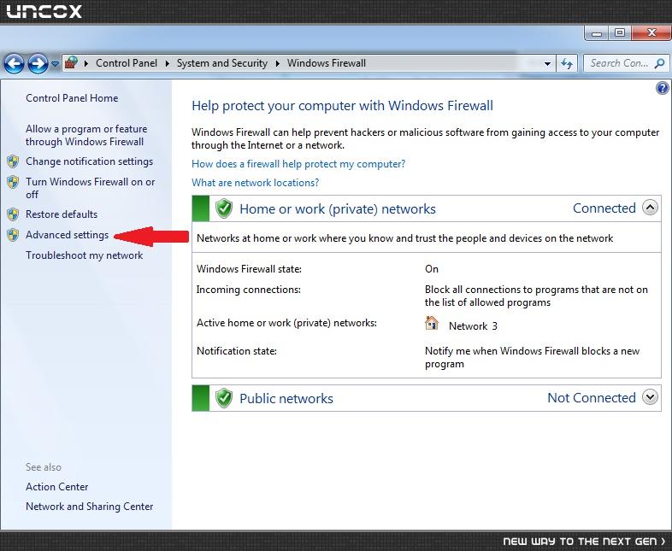Select System and Security in the breadcrumb
The width and height of the screenshot is (672, 551).
click(222, 63)
